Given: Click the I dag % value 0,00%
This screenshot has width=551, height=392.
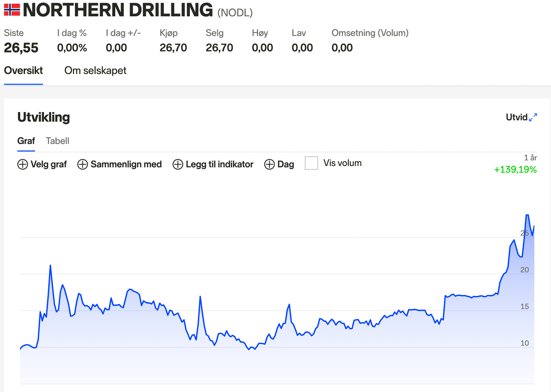Looking at the screenshot, I should (x=72, y=48).
